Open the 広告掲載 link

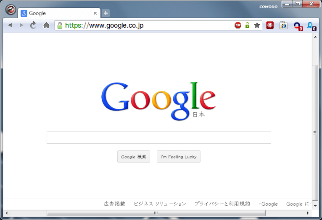(114, 204)
